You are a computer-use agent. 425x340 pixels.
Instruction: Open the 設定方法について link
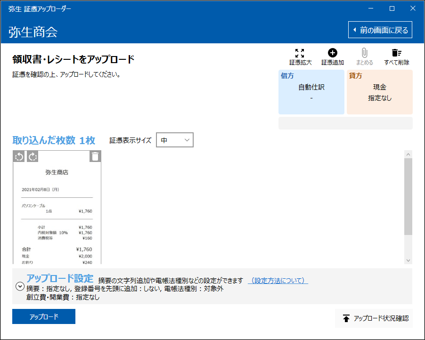pyautogui.click(x=278, y=281)
